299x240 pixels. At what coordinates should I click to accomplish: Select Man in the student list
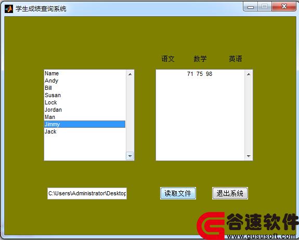pyautogui.click(x=85, y=117)
